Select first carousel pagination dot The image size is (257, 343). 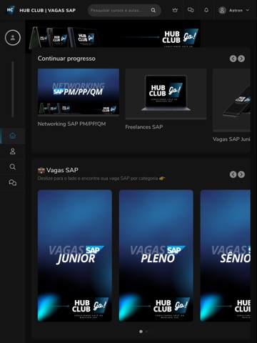click(x=141, y=332)
